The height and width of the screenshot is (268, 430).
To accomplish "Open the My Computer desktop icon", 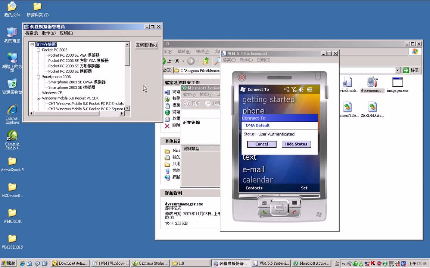I will tap(12, 35).
